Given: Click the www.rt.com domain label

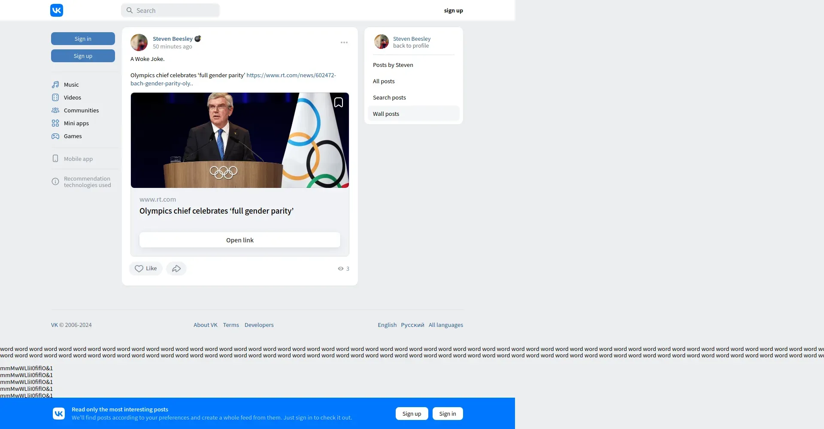Looking at the screenshot, I should point(158,199).
